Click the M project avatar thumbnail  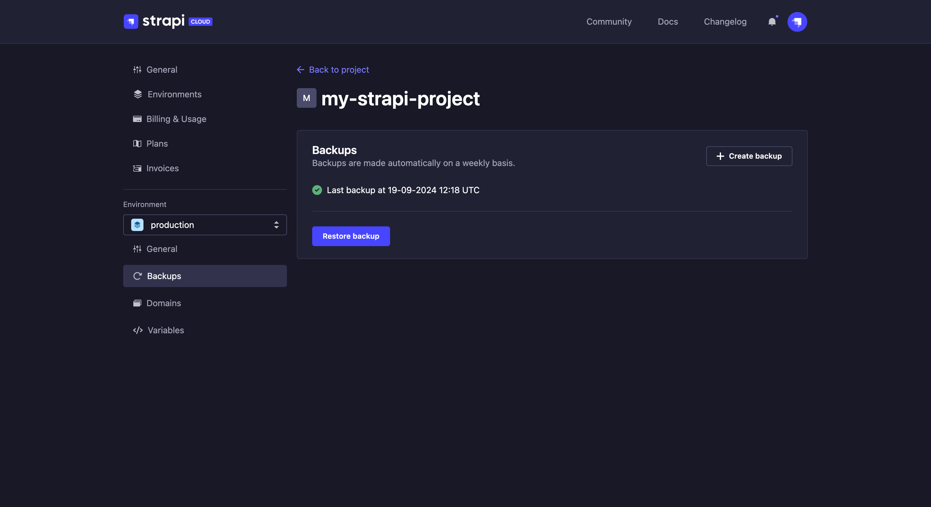306,98
